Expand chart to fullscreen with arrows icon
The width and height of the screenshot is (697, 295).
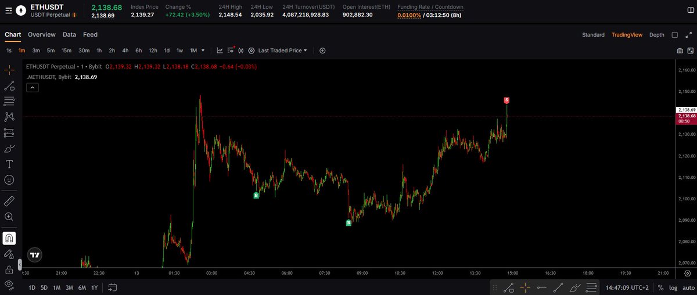coord(689,35)
